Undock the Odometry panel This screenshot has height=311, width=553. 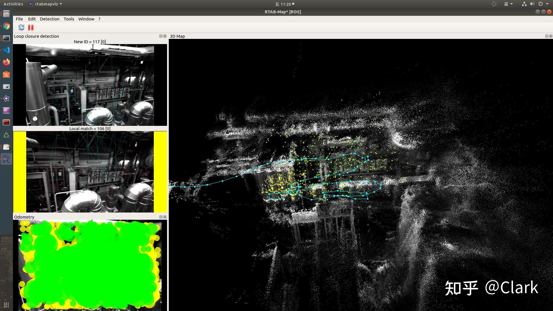click(160, 217)
